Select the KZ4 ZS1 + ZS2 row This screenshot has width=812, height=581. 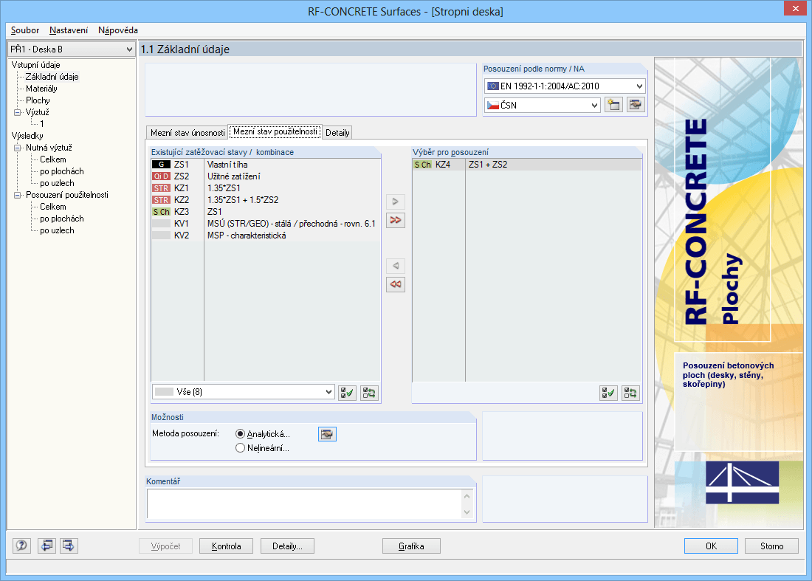coord(527,165)
